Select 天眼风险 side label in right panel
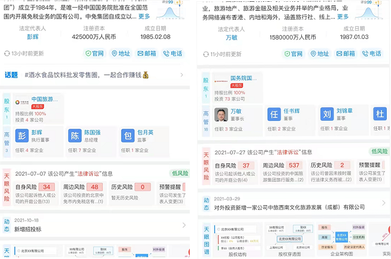 point(206,166)
